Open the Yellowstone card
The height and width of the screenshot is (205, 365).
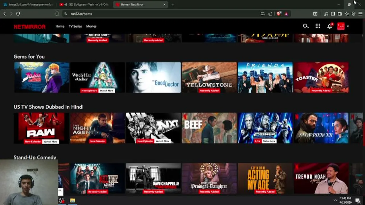[209, 77]
